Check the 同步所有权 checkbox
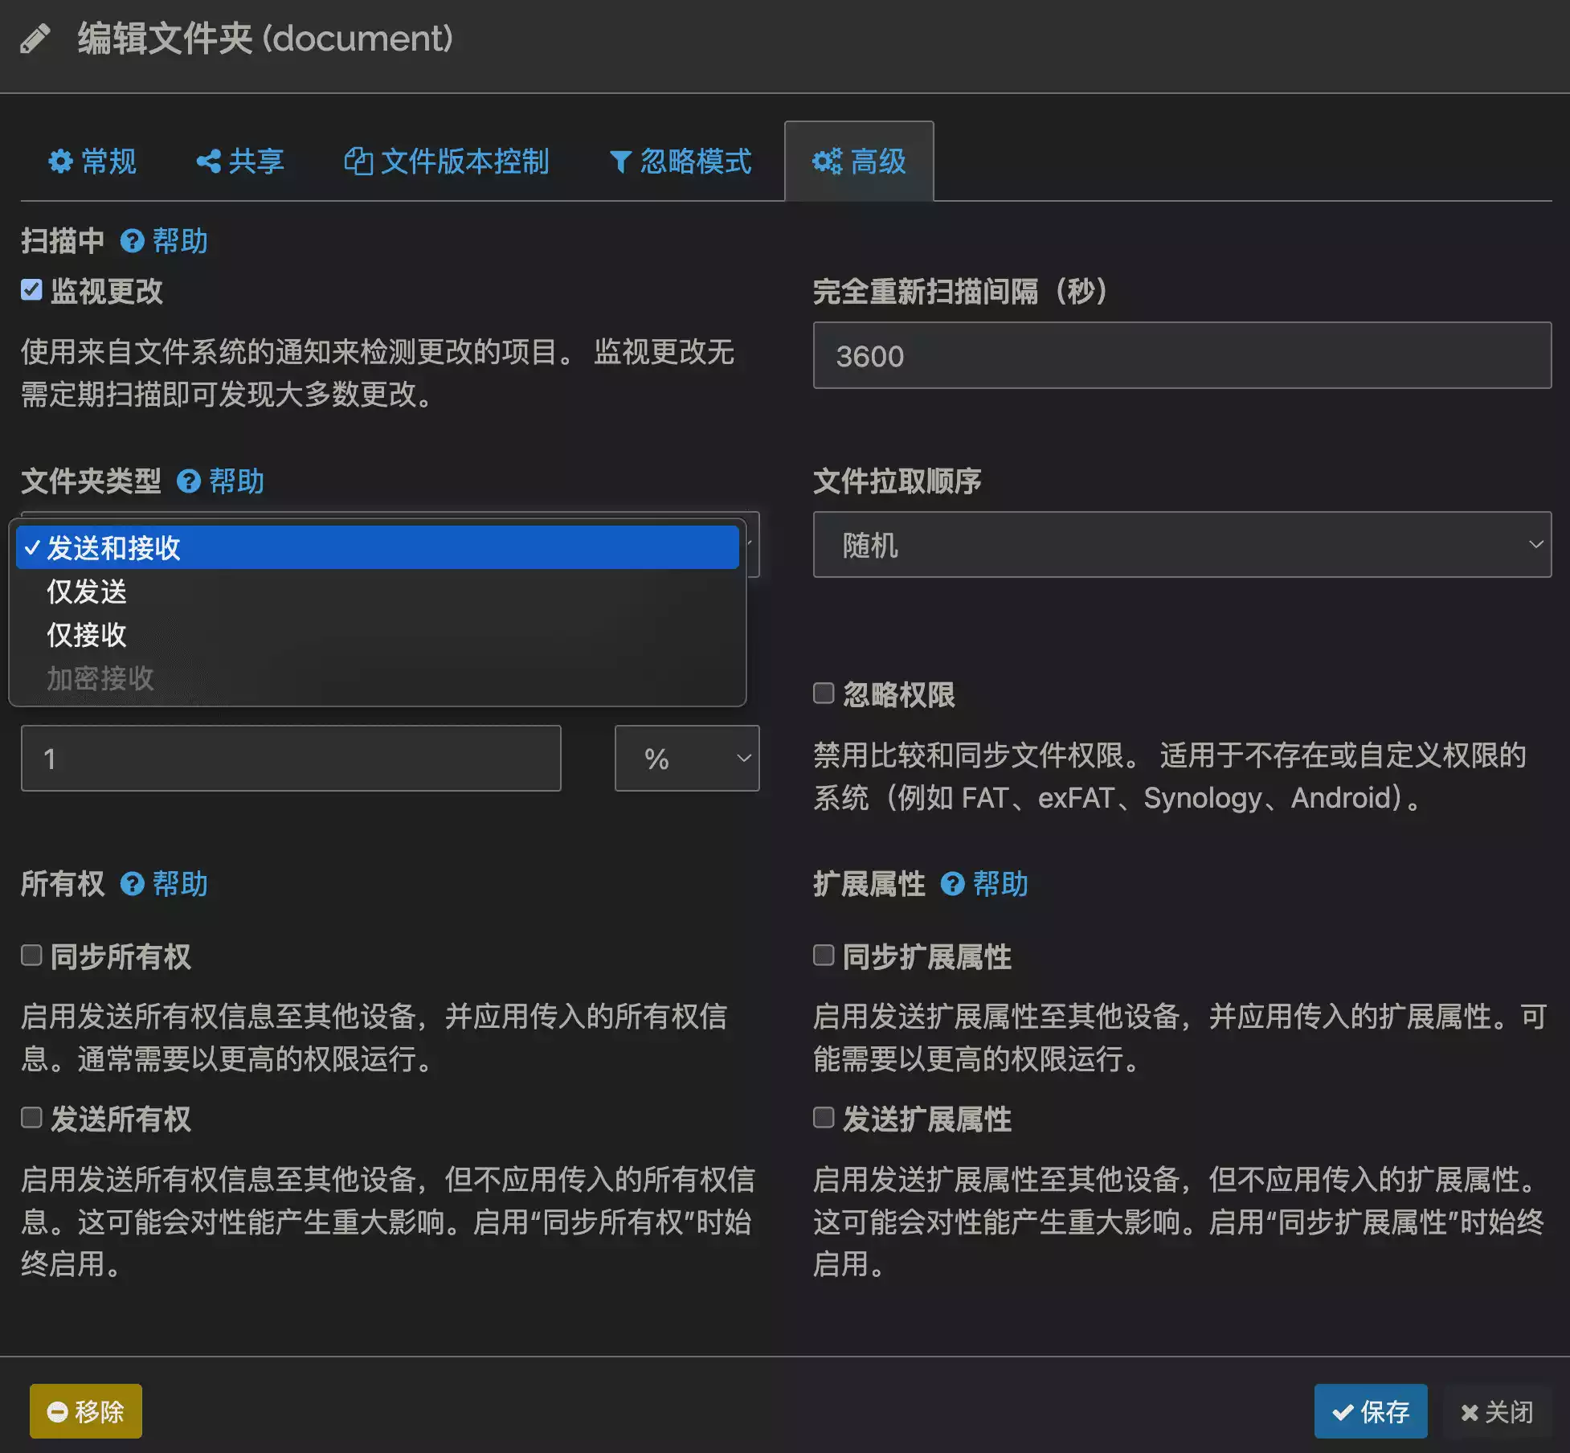This screenshot has height=1453, width=1570. 31,955
